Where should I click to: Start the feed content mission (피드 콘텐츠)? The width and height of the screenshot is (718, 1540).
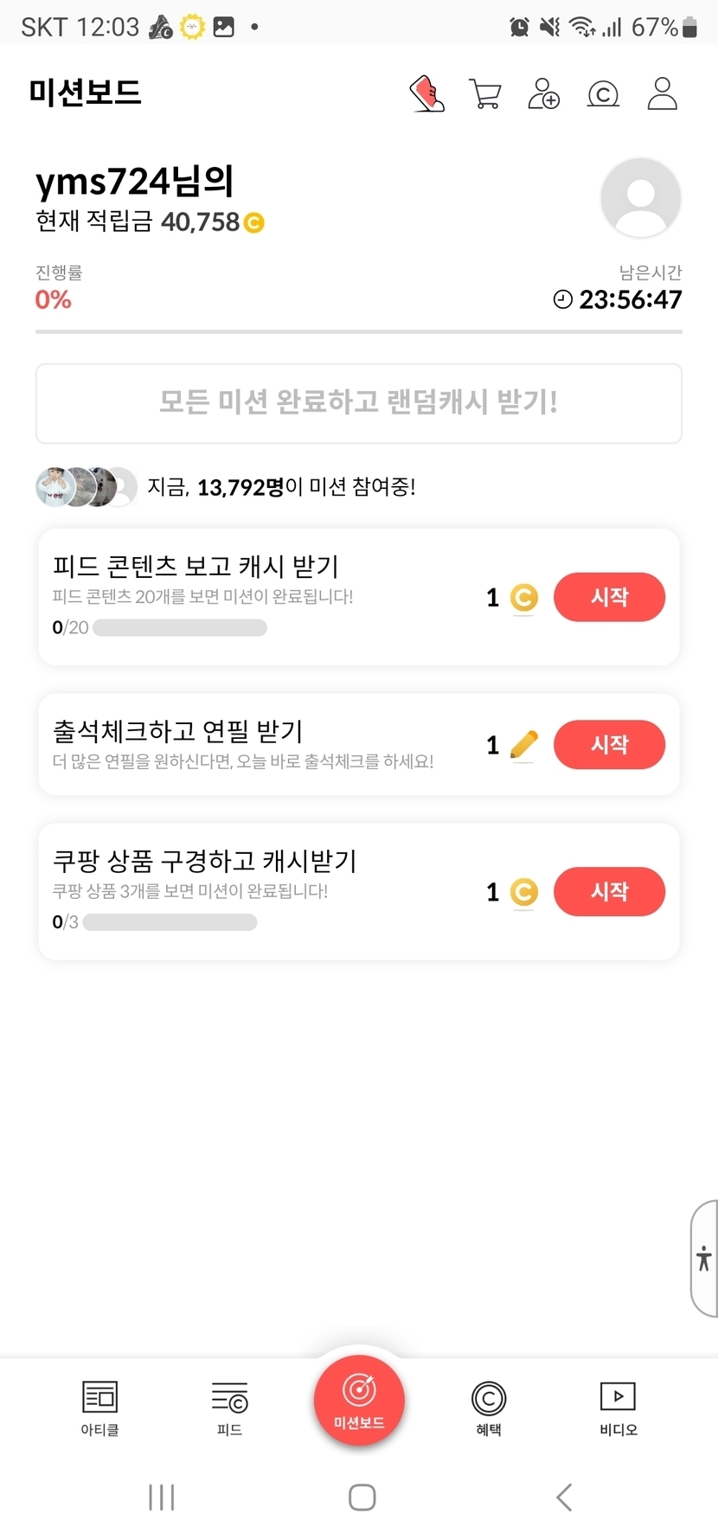click(609, 597)
